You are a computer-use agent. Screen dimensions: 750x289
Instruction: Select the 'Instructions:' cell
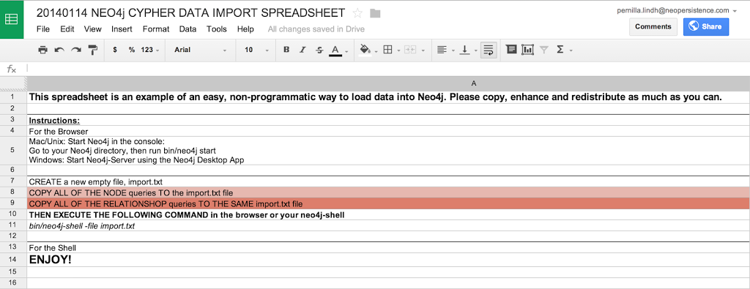click(x=388, y=120)
